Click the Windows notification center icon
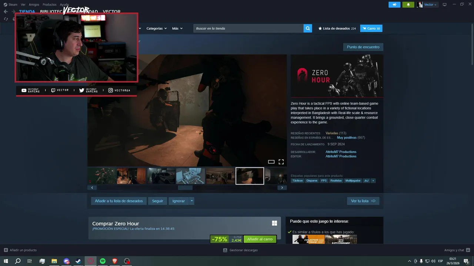The width and height of the screenshot is (474, 266). pyautogui.click(x=467, y=261)
